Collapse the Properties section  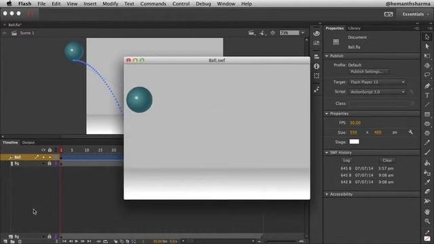[327, 114]
